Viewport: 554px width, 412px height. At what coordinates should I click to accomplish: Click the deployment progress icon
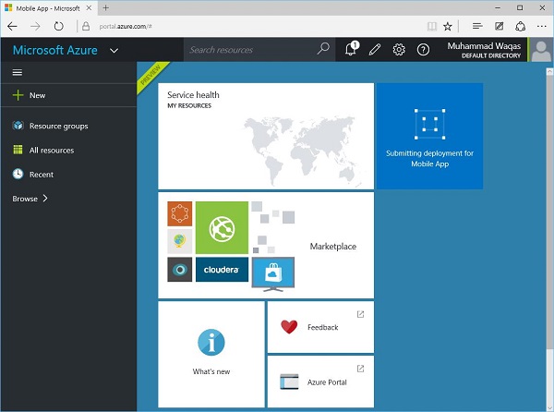point(429,124)
